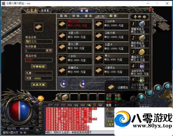The image size is (173, 136).
Task: Pick rank 2 随机传送石 stone icon
Action: coord(142,38)
